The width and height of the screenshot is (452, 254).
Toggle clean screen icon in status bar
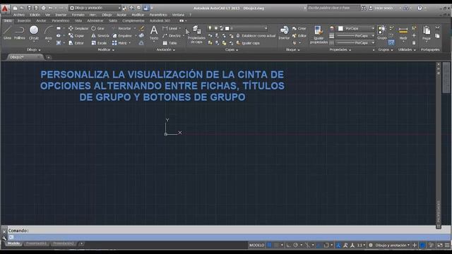[440, 245]
